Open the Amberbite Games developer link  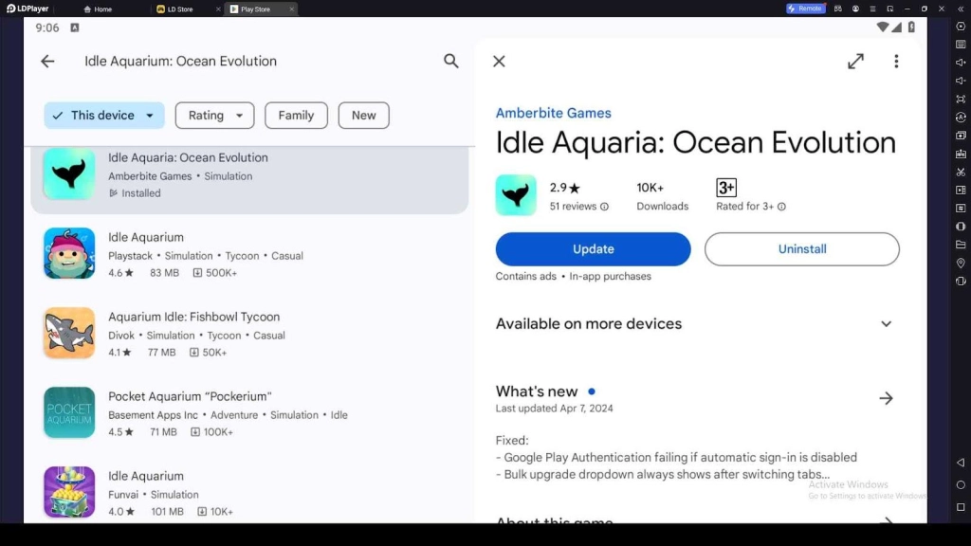click(x=553, y=114)
